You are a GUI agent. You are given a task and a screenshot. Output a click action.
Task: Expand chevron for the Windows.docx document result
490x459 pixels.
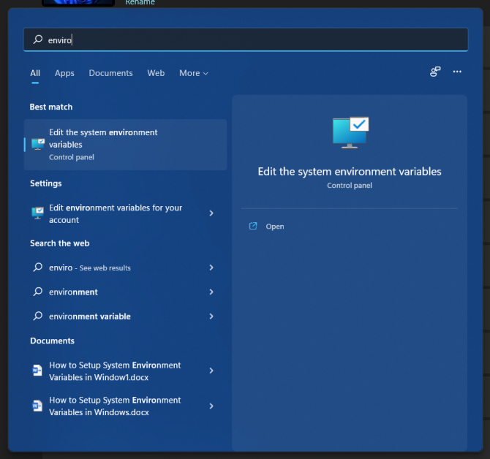pyautogui.click(x=211, y=406)
